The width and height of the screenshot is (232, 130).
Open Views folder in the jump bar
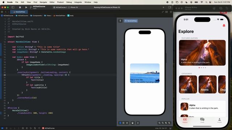47,16
